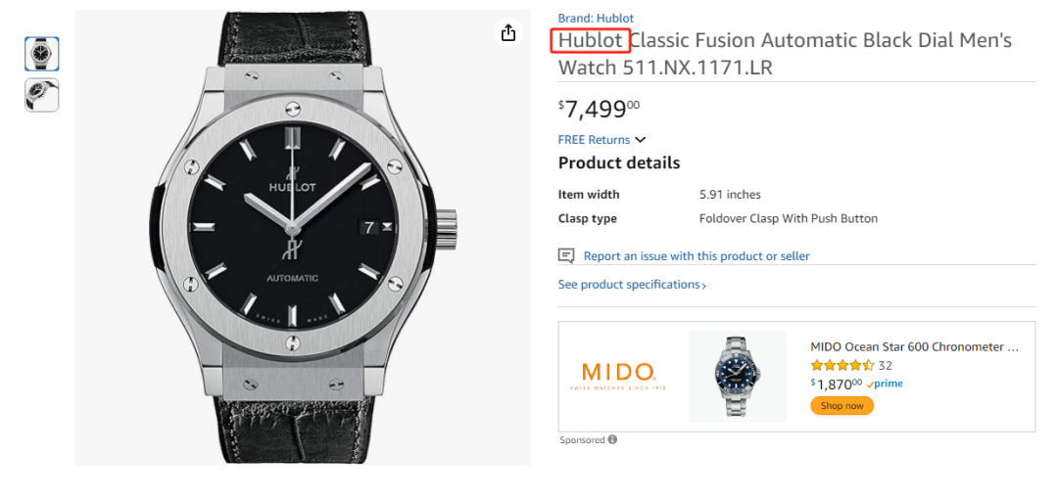Click the MIDO watch image in the ad
Viewport: 1058px width, 498px height.
(738, 376)
